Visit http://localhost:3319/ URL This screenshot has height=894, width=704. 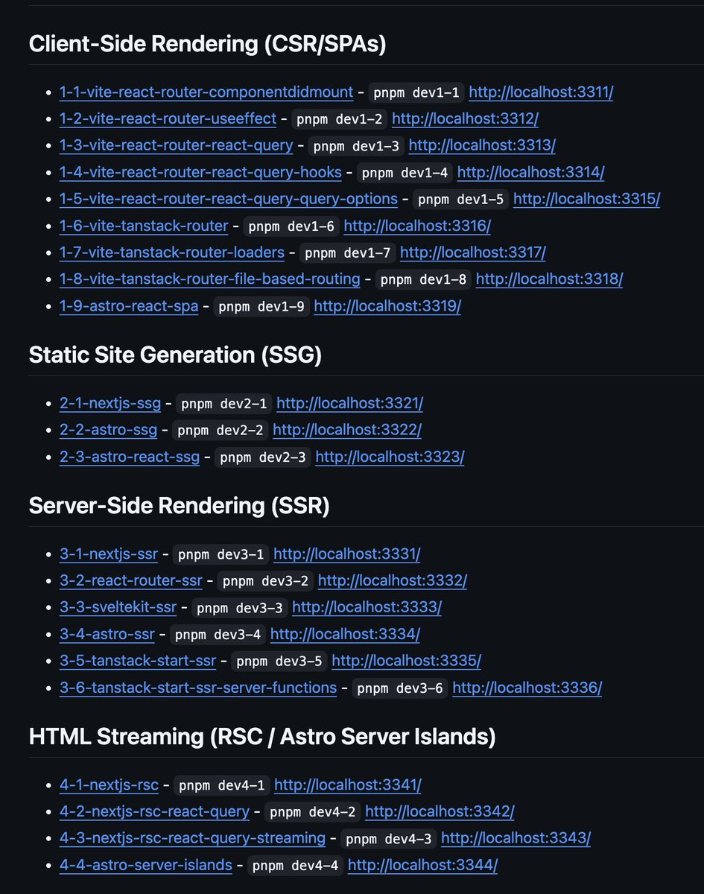tap(387, 307)
